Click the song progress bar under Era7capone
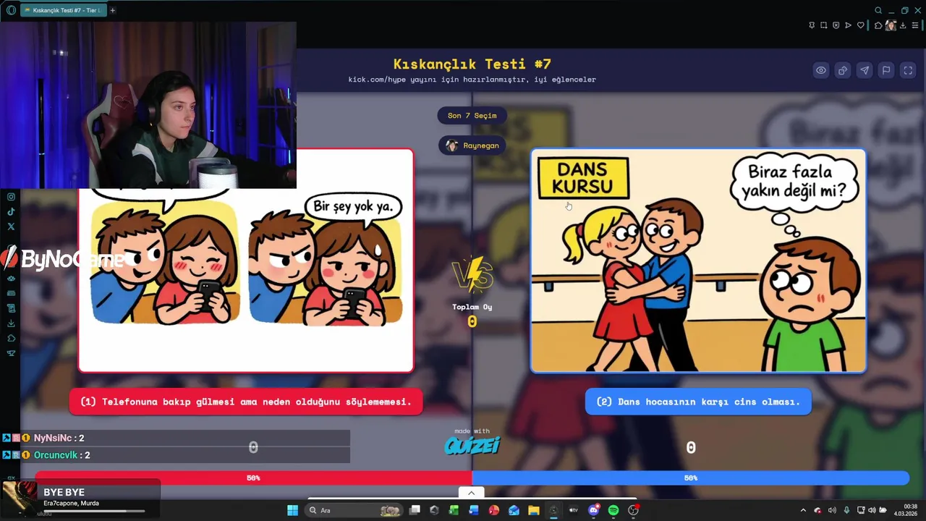The image size is (926, 521). coord(94,512)
